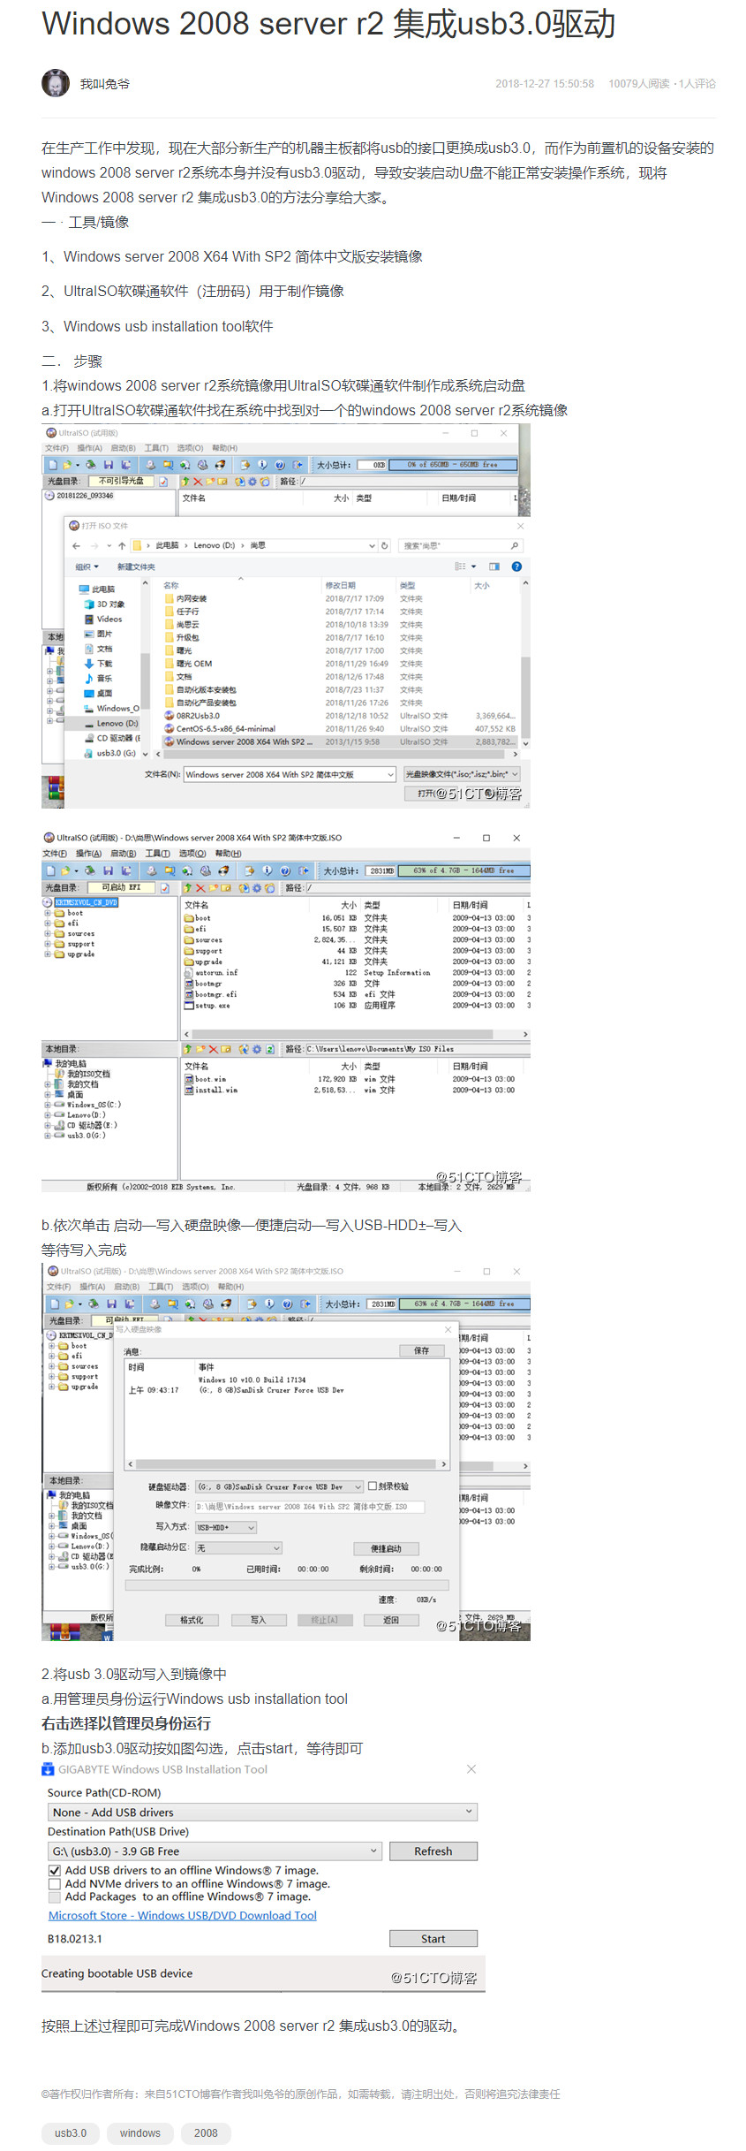Image resolution: width=746 pixels, height=2151 pixels.
Task: Open 启动(B) menu in UltraISO window listing setup.exe
Action: pyautogui.click(x=123, y=854)
